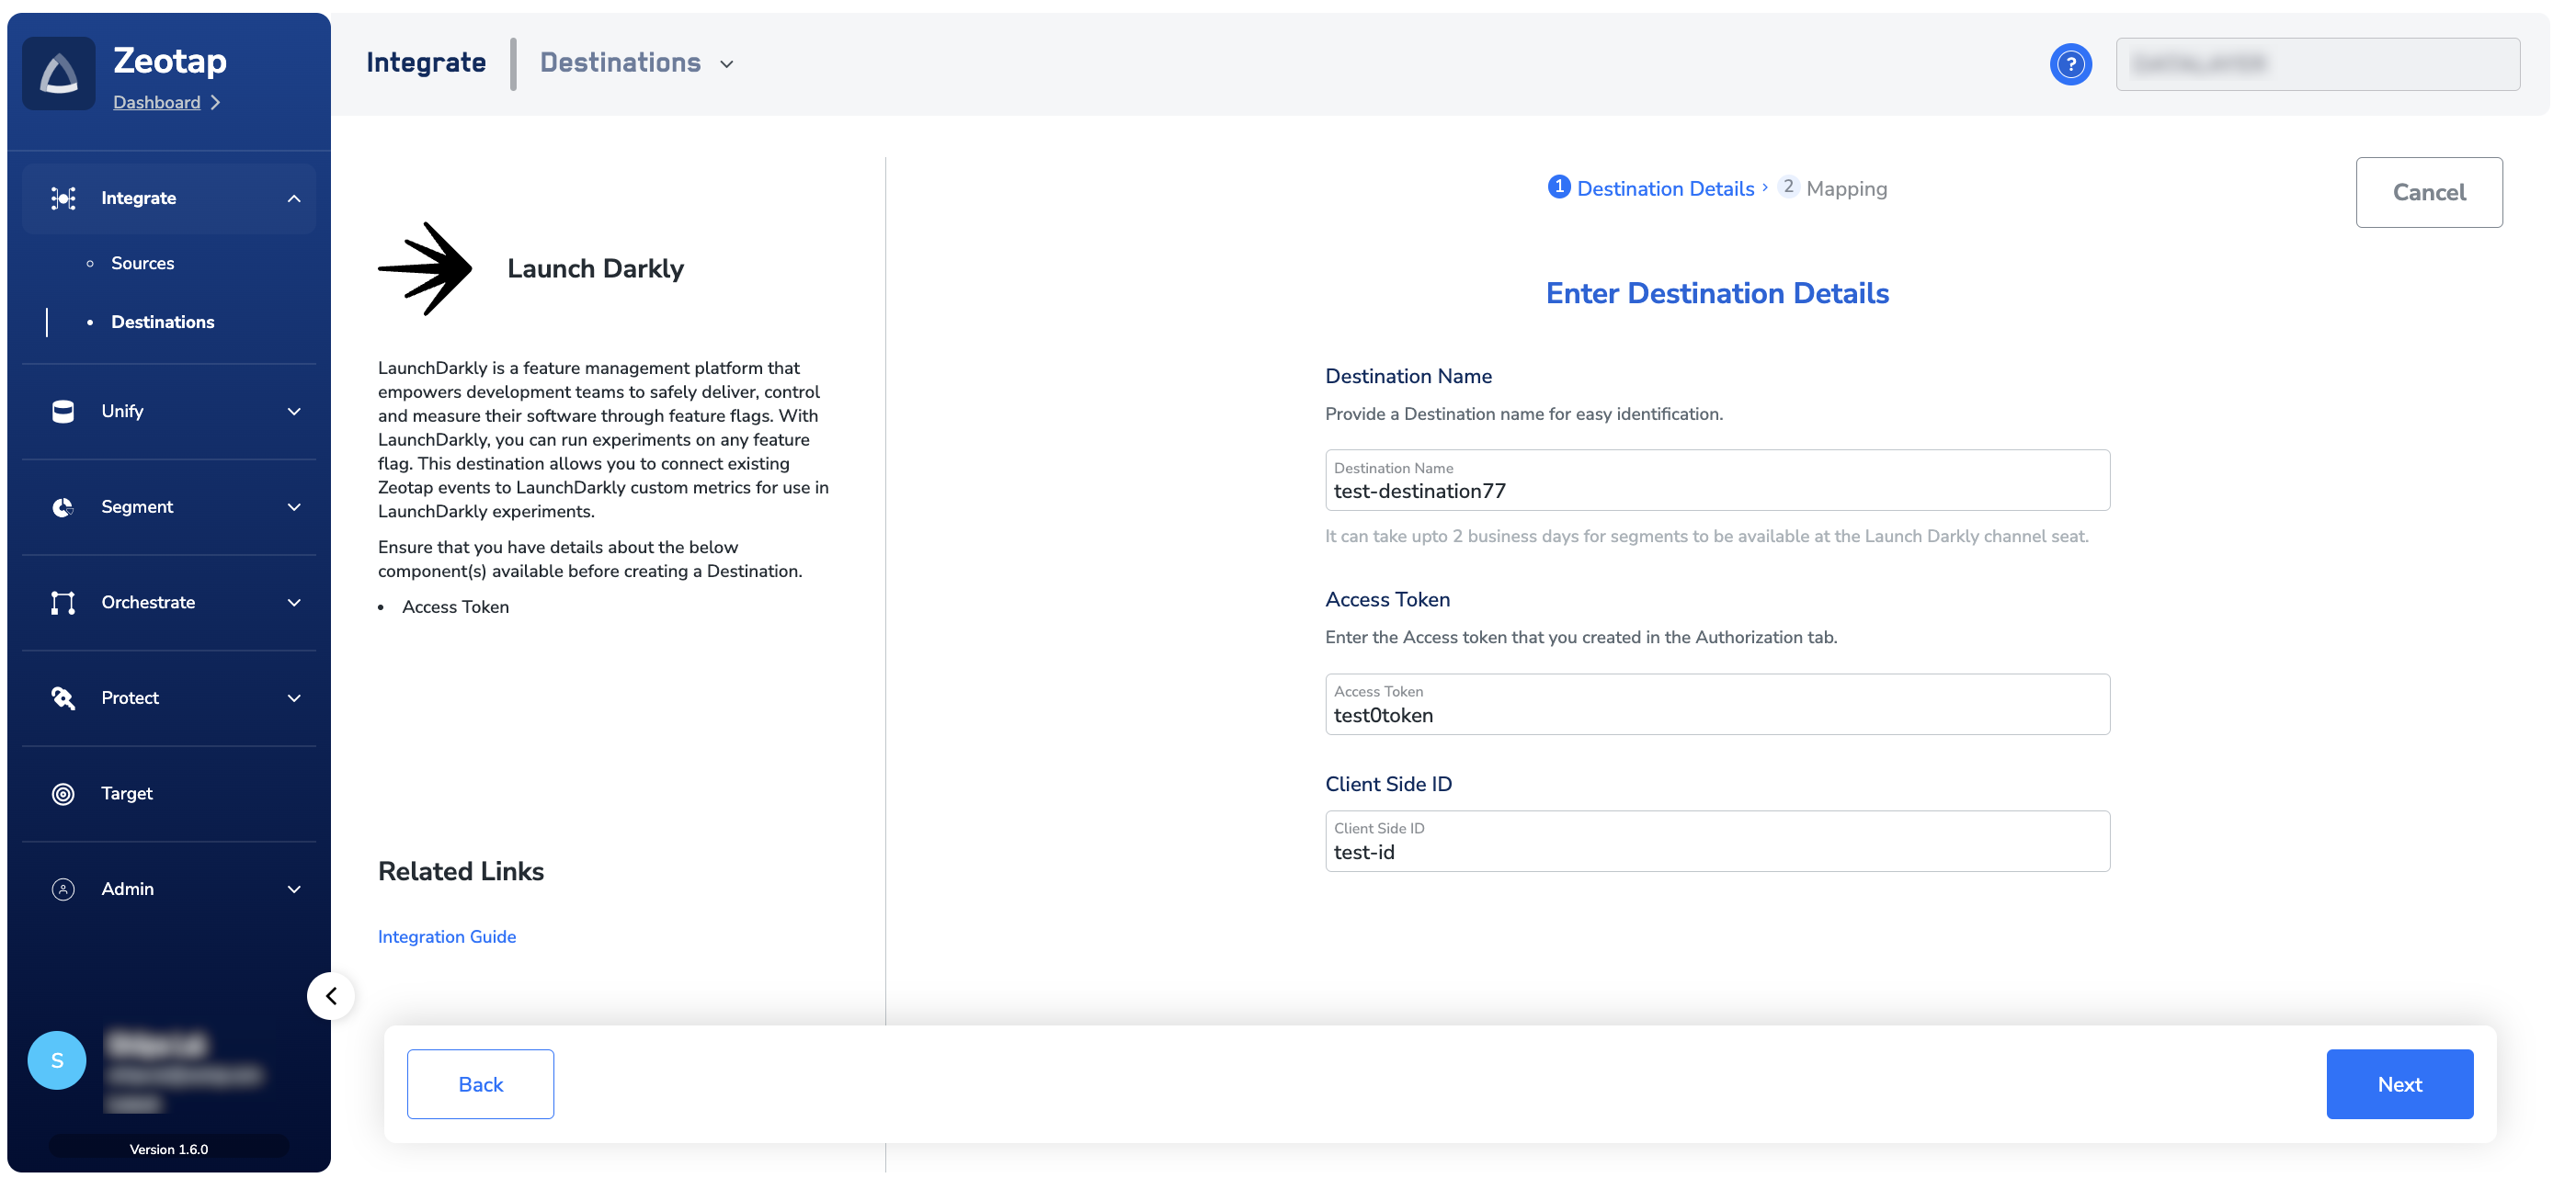The width and height of the screenshot is (2576, 1178).
Task: Open the Destinations header dropdown
Action: [x=637, y=63]
